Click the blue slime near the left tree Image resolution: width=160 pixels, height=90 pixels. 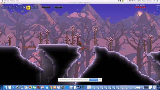click(x=6, y=44)
